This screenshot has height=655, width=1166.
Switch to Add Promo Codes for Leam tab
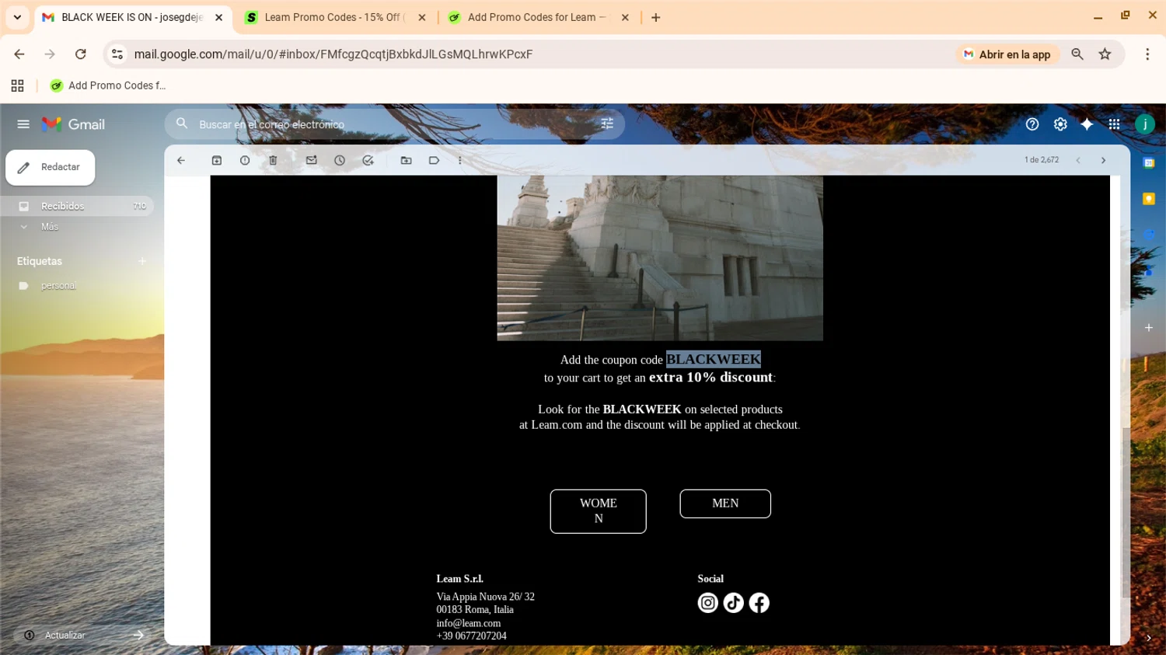pos(536,17)
